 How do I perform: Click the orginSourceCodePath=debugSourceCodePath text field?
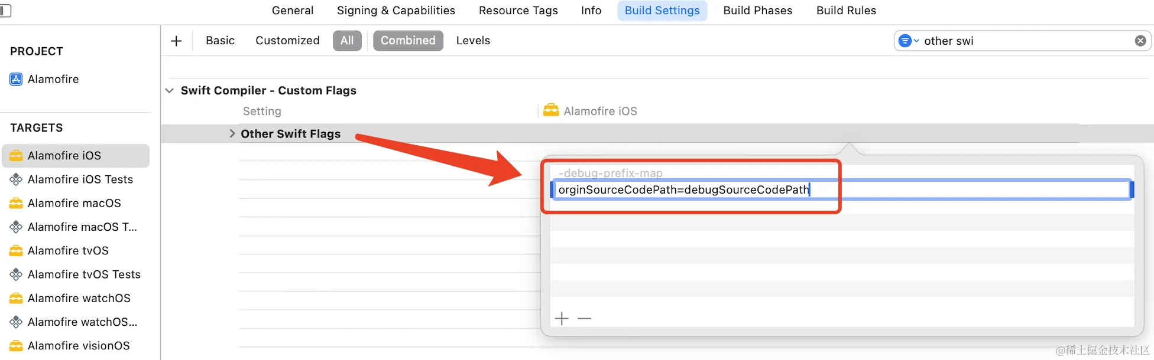click(x=841, y=190)
